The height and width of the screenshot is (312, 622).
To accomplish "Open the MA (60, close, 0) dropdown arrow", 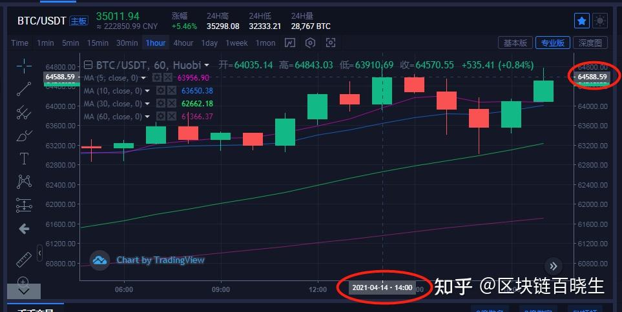I will pos(147,117).
